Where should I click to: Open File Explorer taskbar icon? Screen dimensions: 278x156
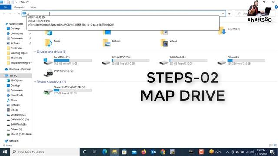(114, 152)
